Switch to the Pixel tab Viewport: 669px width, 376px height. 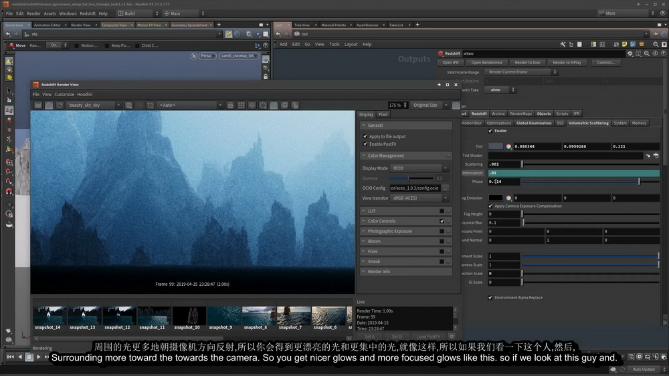383,115
